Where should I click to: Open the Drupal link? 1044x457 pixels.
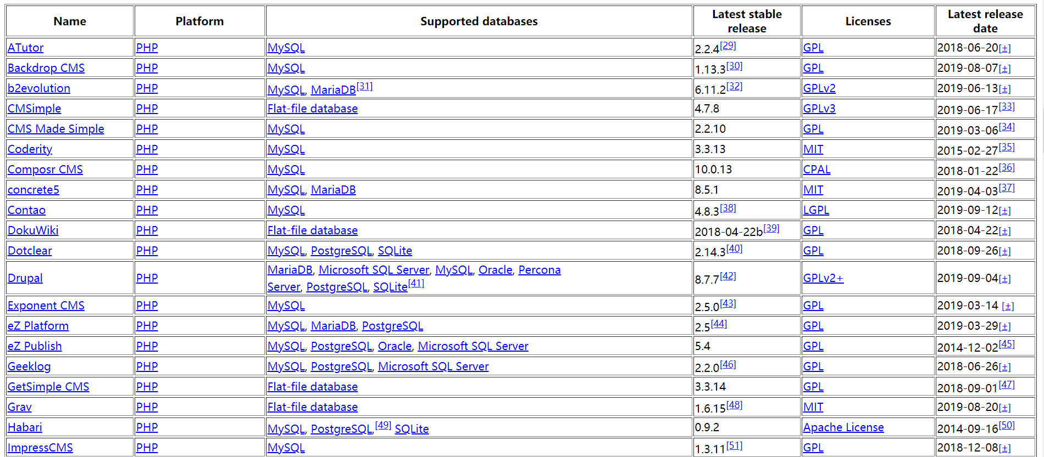25,278
